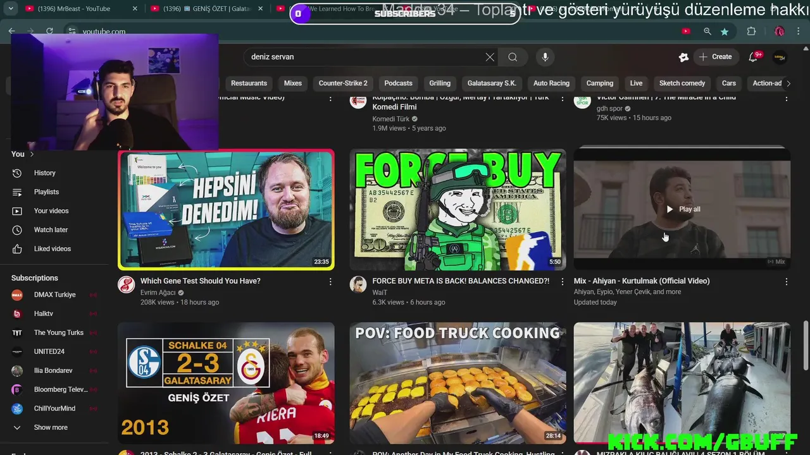Click the Create button
The width and height of the screenshot is (810, 455).
[716, 57]
